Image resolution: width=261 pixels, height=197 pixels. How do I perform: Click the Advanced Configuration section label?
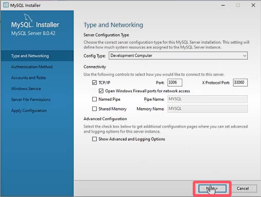[x=105, y=119]
